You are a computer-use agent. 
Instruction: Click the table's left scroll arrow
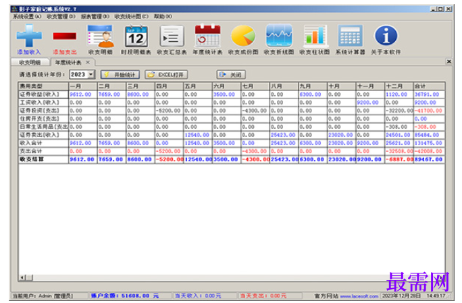coord(22,277)
